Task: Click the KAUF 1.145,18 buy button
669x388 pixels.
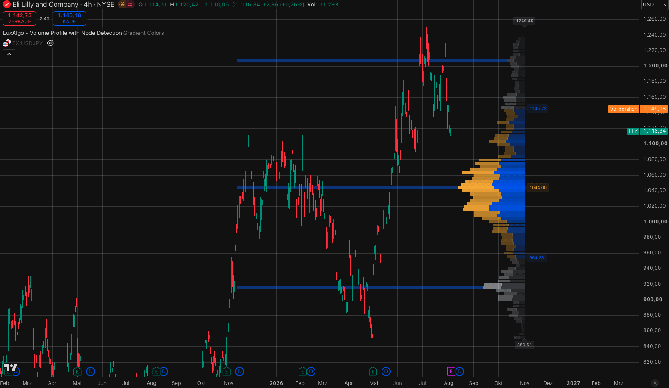Action: point(69,18)
